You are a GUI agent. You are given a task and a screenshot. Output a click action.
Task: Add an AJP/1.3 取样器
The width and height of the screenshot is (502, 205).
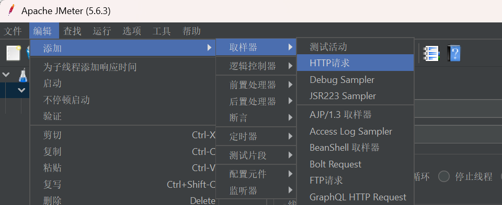356,115
